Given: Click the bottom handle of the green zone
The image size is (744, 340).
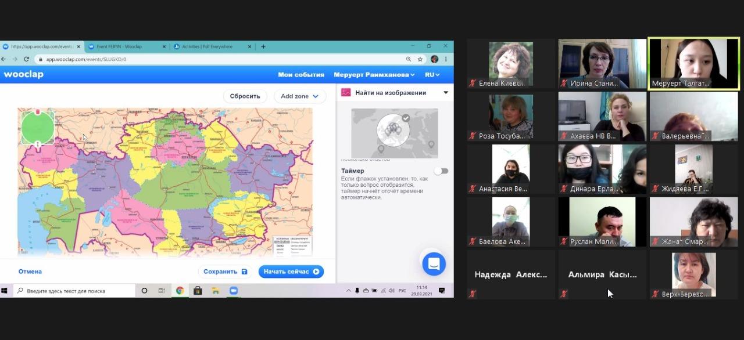Looking at the screenshot, I should click(x=38, y=144).
